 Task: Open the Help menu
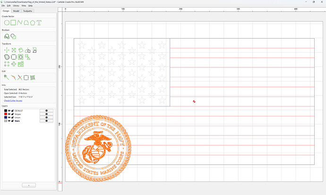(x=30, y=6)
